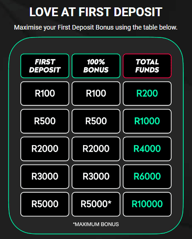Select the R100 bonus cell
The width and height of the screenshot is (192, 239).
click(x=96, y=93)
